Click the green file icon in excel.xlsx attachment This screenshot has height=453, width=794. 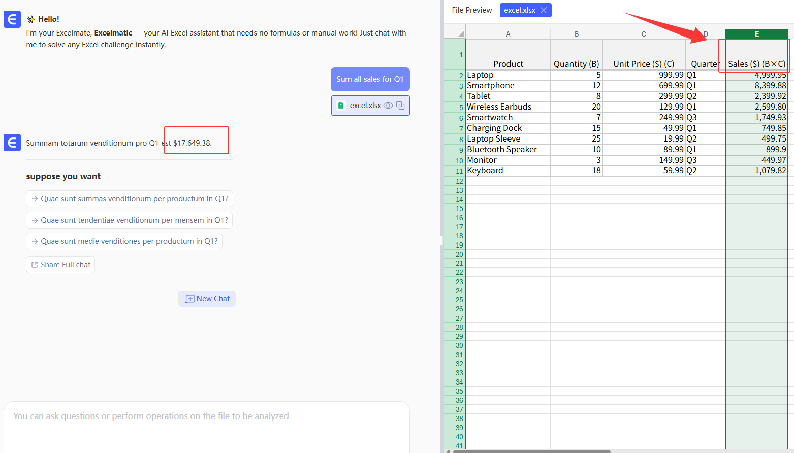pyautogui.click(x=341, y=106)
